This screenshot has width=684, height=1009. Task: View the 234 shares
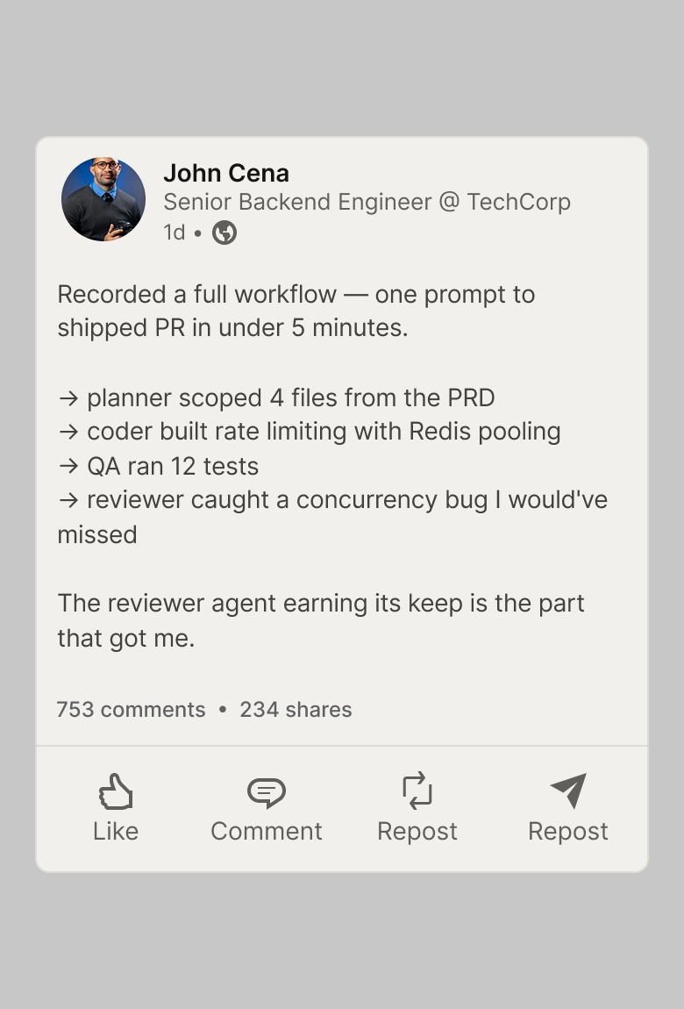[296, 710]
